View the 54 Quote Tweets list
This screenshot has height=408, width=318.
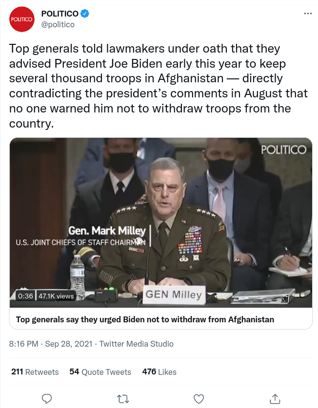tap(100, 371)
